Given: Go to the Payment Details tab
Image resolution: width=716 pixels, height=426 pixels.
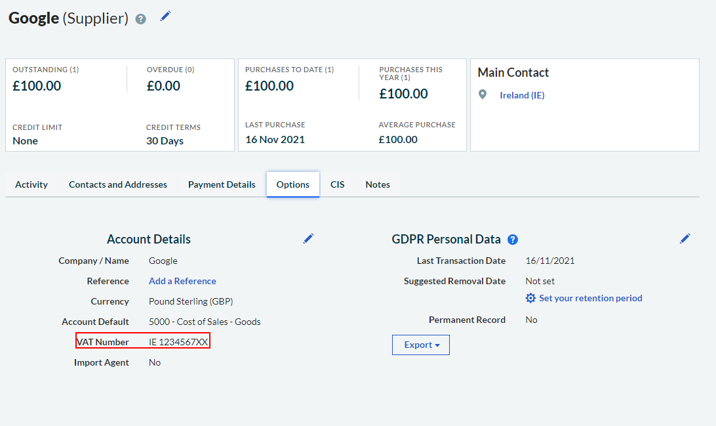Looking at the screenshot, I should pos(222,184).
